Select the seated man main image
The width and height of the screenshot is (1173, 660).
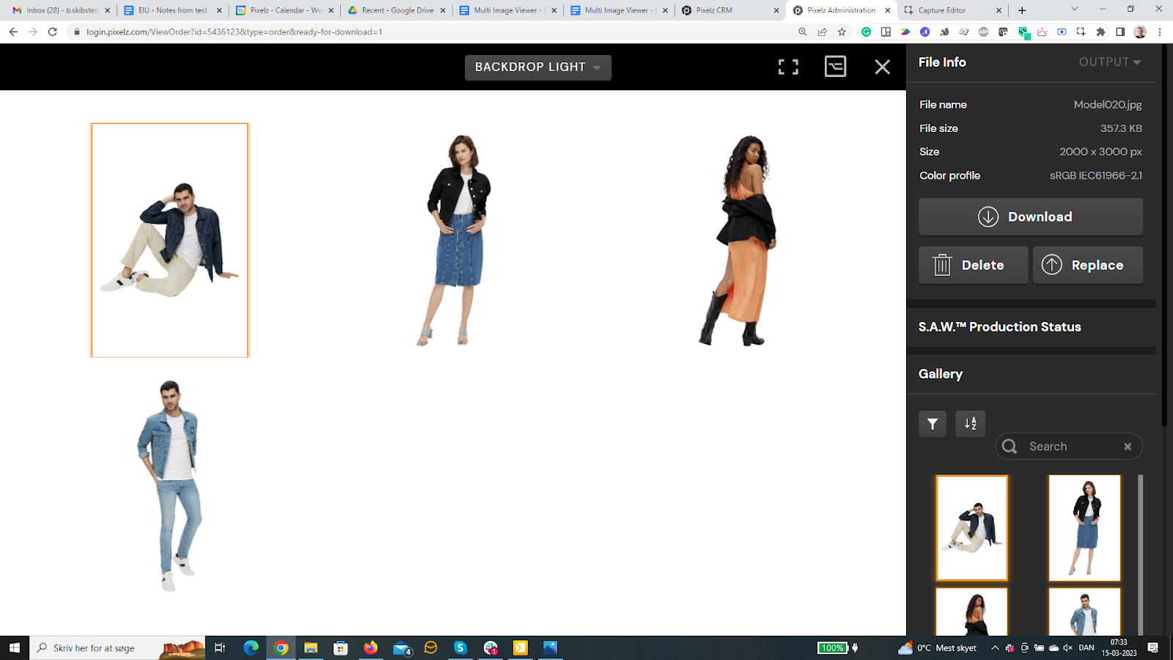pyautogui.click(x=169, y=241)
